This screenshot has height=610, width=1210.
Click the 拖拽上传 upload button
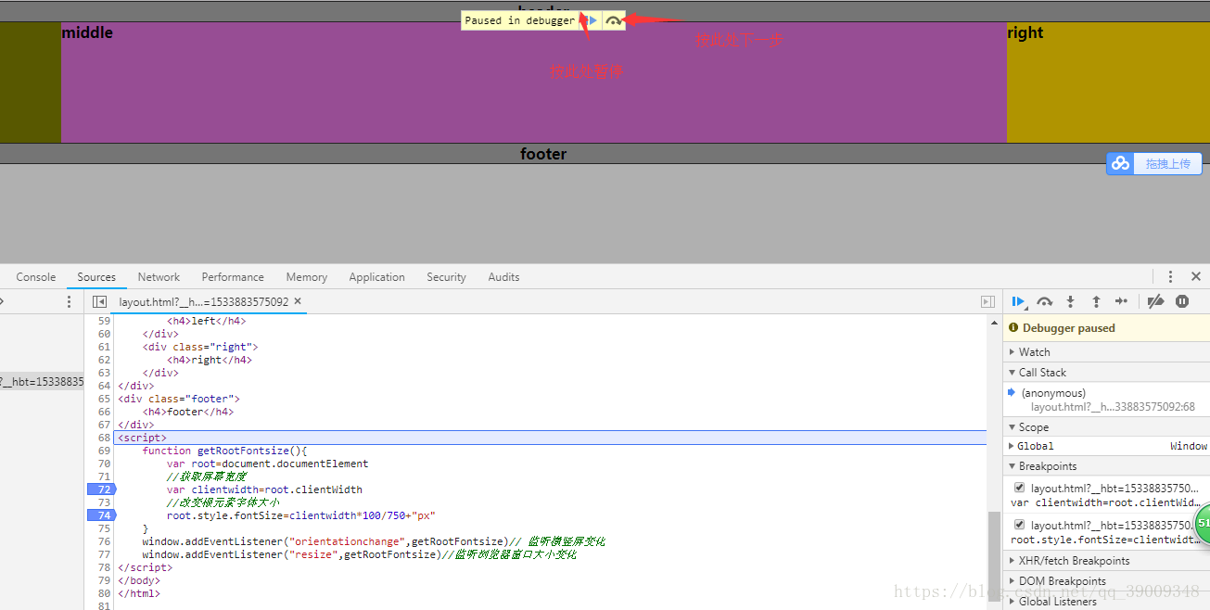point(1167,164)
